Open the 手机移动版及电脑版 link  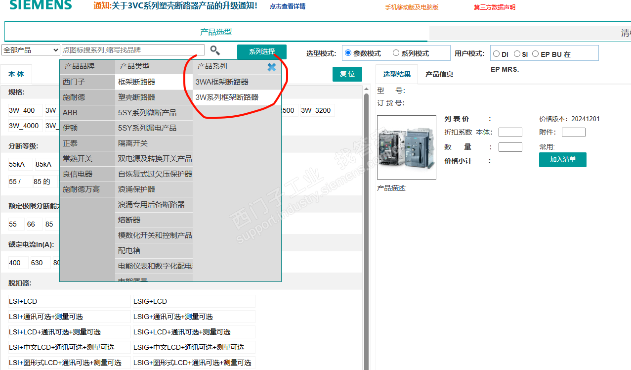tap(412, 7)
